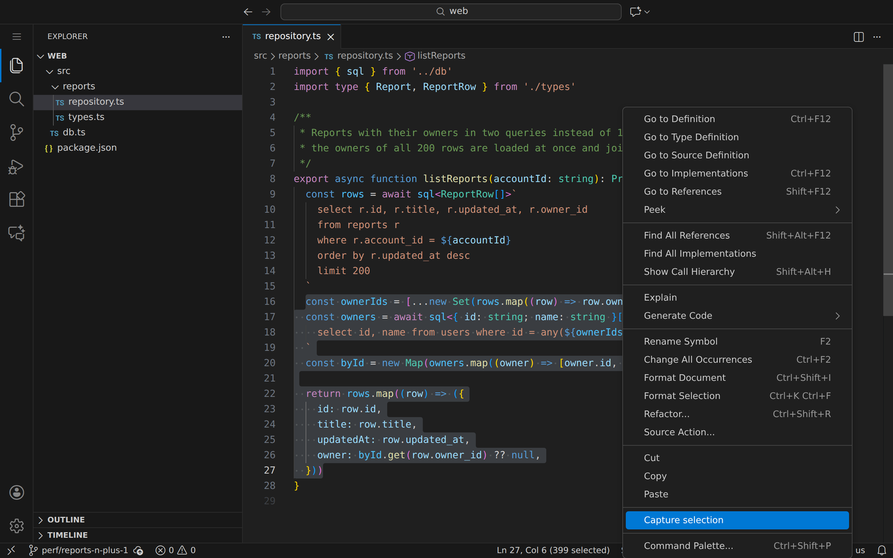The height and width of the screenshot is (558, 893).
Task: Click the web search command center field
Action: [x=451, y=12]
